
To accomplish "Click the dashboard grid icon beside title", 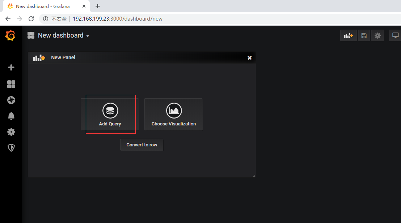I will 31,35.
